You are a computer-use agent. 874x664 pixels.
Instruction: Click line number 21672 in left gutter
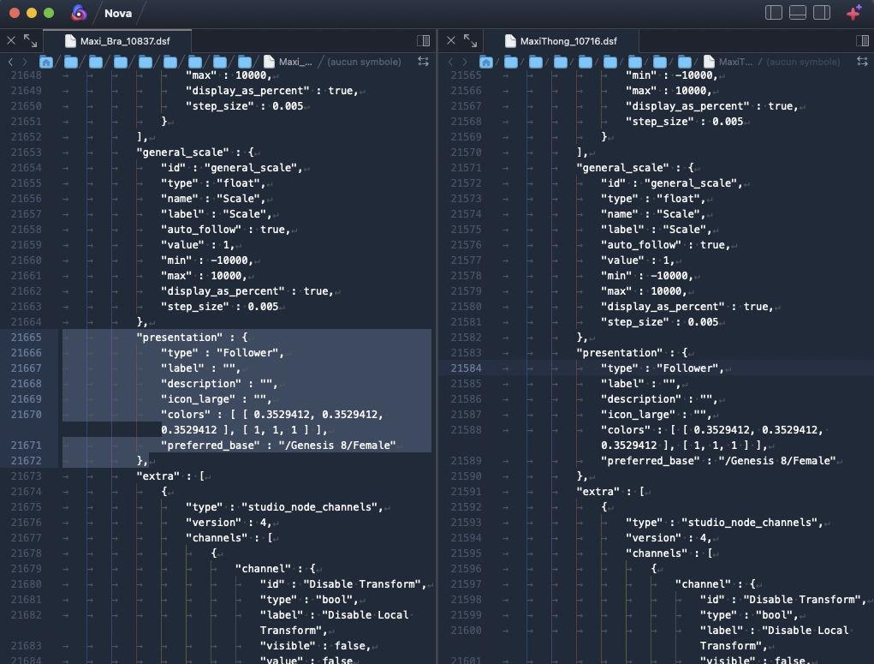point(26,460)
